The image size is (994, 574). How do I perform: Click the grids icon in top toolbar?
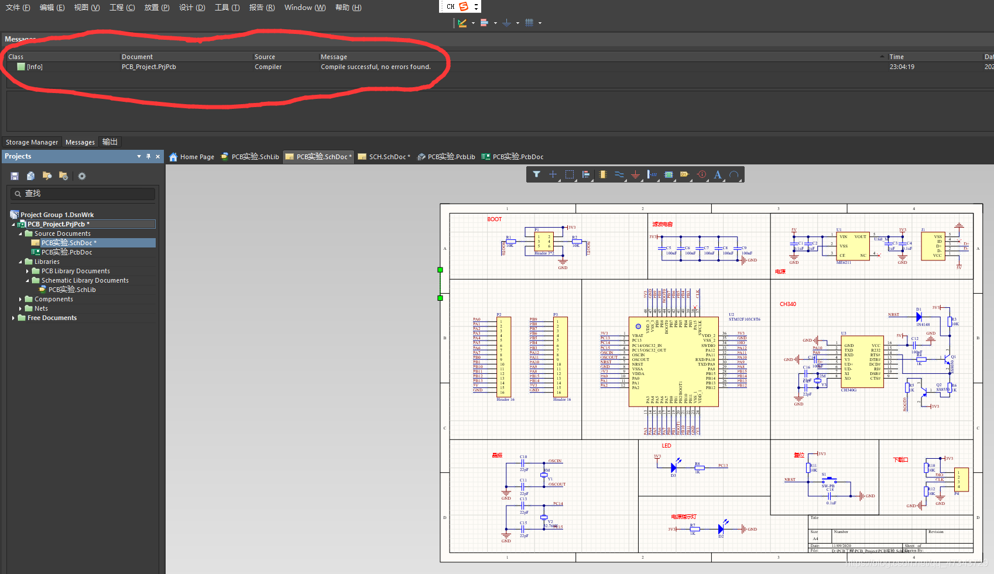pos(529,23)
